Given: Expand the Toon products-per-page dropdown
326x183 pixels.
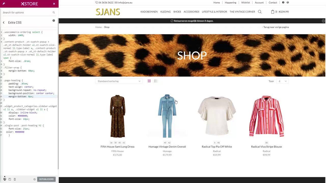Looking at the screenshot, I should 282,81.
